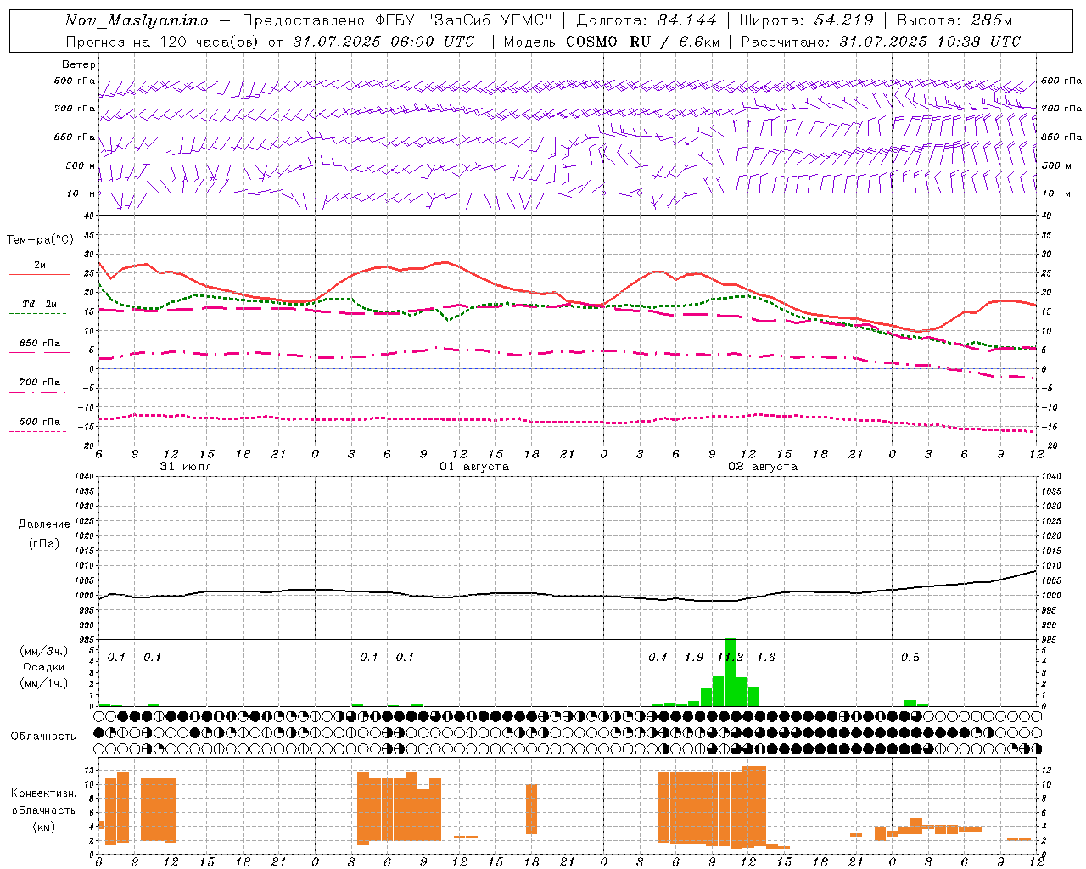Select the "(мм/1ч.)" unit label
The image size is (1086, 869).
point(44,683)
